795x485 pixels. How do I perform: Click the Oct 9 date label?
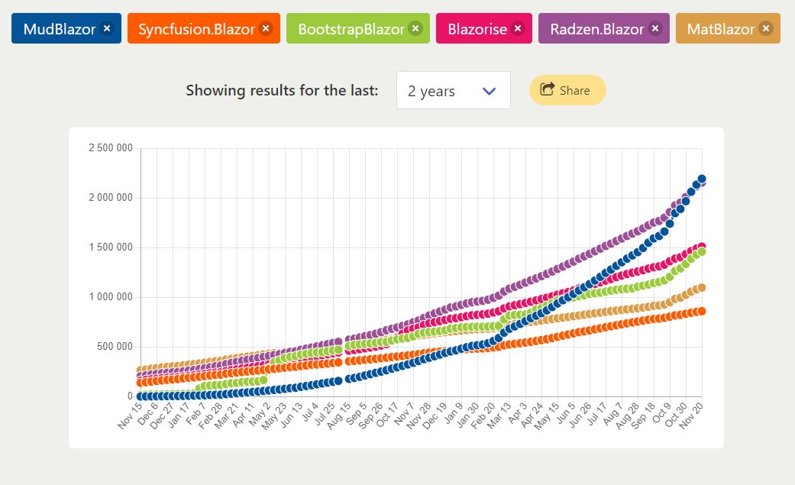(x=661, y=413)
